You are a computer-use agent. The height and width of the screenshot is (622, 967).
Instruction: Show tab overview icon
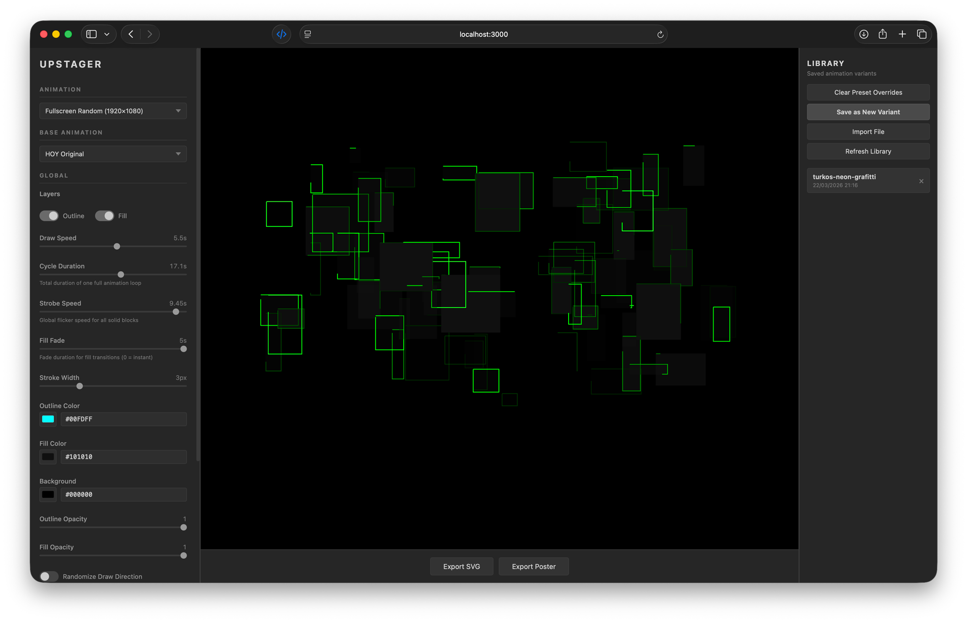click(922, 34)
